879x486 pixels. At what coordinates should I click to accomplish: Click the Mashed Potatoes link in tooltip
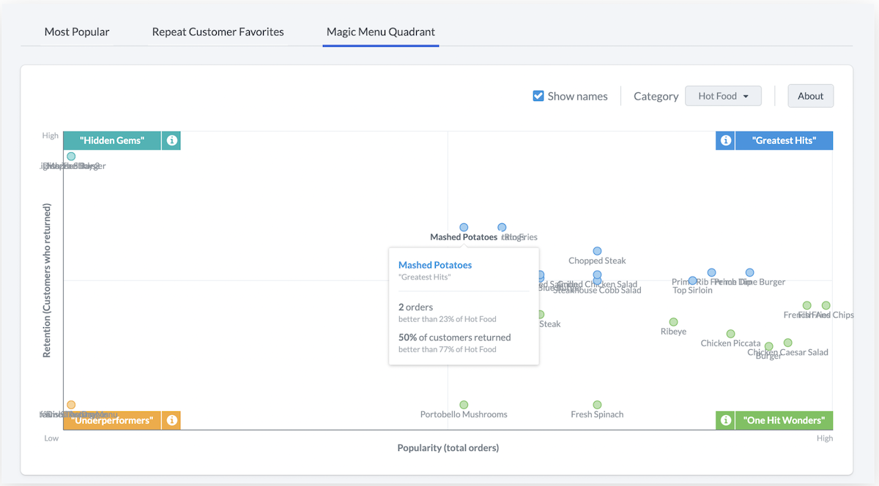click(435, 265)
